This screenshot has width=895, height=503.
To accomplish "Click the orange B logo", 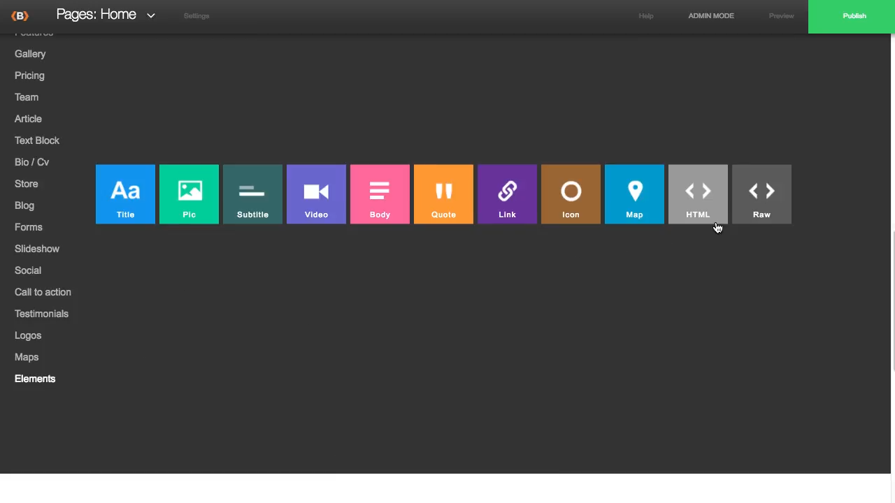I will 20,15.
